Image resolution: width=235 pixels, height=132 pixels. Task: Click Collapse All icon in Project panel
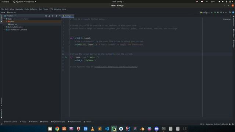click(53, 16)
